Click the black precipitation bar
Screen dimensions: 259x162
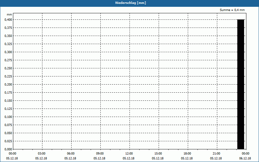pyautogui.click(x=241, y=84)
